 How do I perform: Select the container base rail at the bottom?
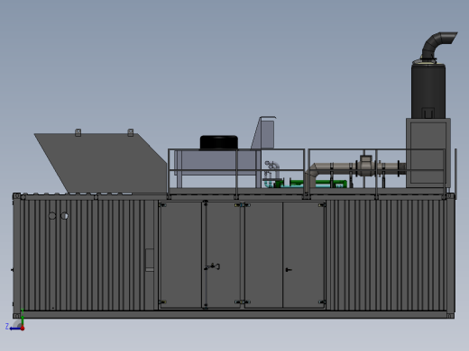click(x=234, y=314)
